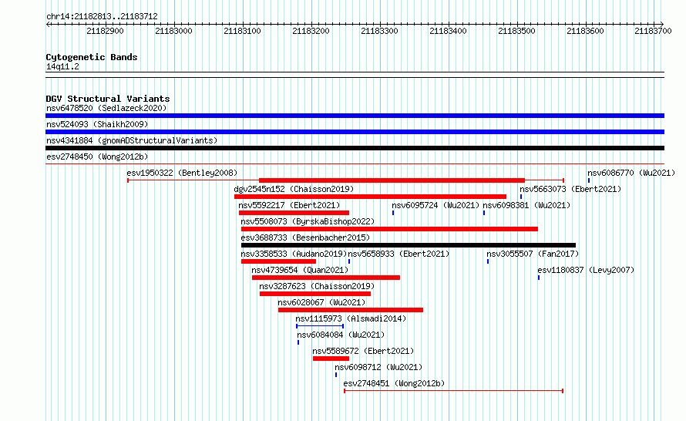Click esv1950322 (Bentley2008) label
This screenshot has width=686, height=421.
(x=182, y=173)
